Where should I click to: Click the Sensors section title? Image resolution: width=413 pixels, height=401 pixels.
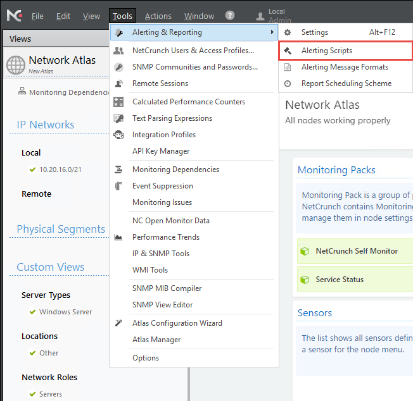(314, 313)
